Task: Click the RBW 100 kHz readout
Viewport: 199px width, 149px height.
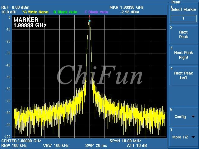Action: pos(14,146)
